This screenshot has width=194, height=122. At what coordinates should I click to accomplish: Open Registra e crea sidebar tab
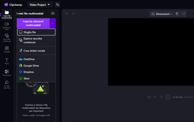(x=7, y=26)
